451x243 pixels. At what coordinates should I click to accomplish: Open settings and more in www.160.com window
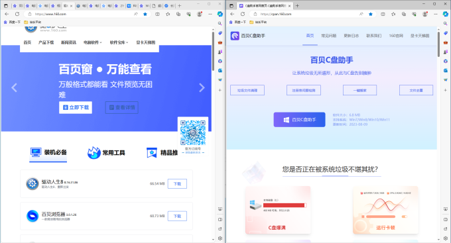click(x=210, y=14)
